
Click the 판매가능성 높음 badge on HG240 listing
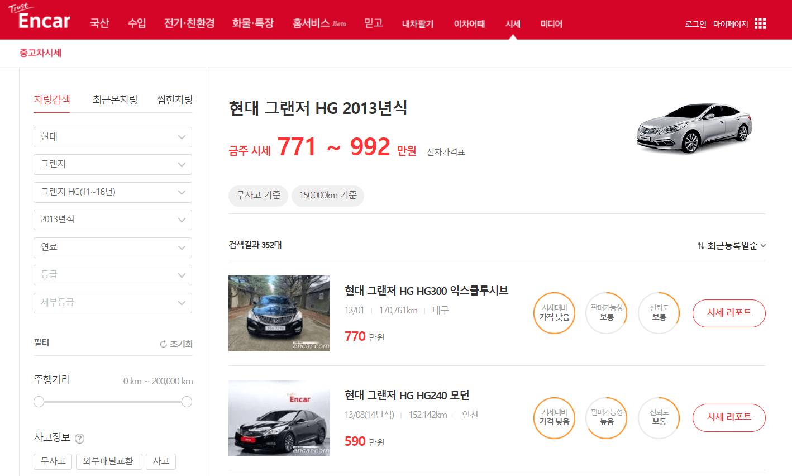point(606,418)
